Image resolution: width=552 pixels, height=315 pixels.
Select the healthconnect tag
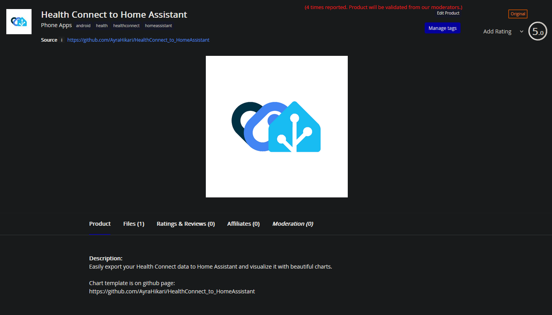127,26
